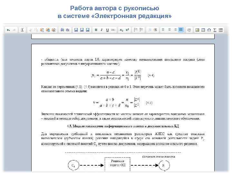Click formula number (4.4)
The width and height of the screenshot is (232, 174).
click(151, 75)
